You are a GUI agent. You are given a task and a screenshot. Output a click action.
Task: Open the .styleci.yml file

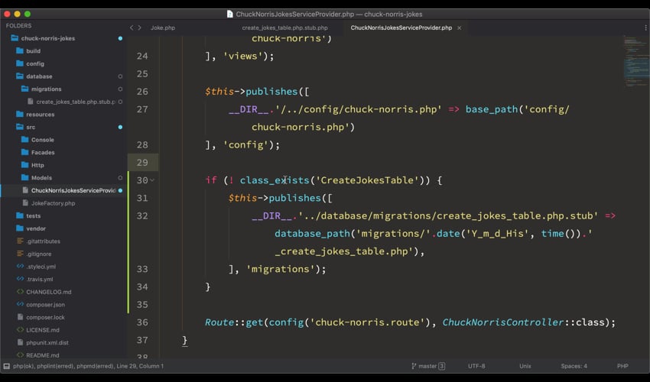[41, 267]
